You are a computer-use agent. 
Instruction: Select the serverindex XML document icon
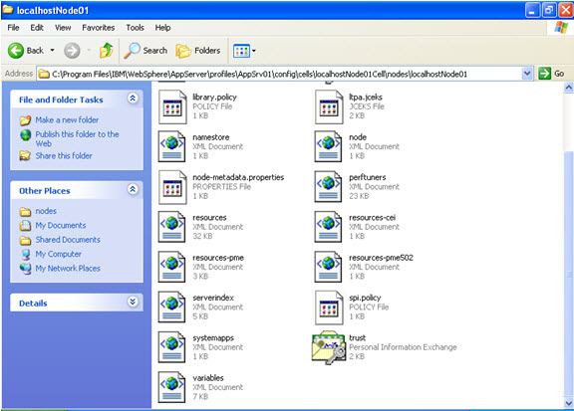click(171, 307)
